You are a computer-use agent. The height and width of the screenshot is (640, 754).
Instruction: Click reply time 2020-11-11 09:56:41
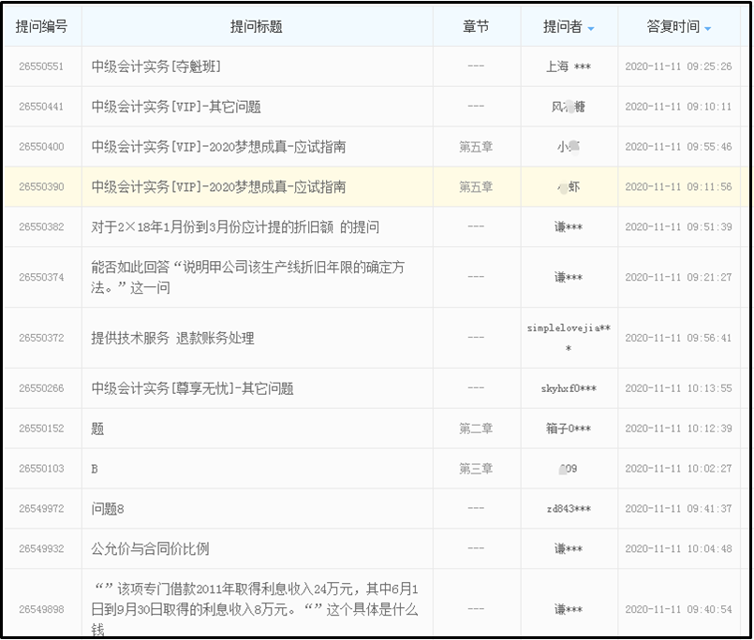tap(678, 338)
